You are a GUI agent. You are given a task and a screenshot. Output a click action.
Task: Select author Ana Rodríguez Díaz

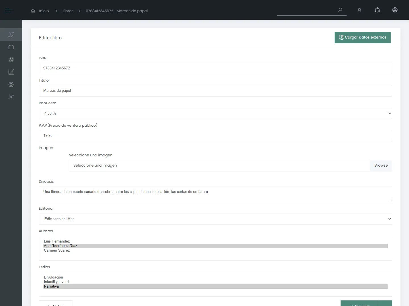coord(216,246)
